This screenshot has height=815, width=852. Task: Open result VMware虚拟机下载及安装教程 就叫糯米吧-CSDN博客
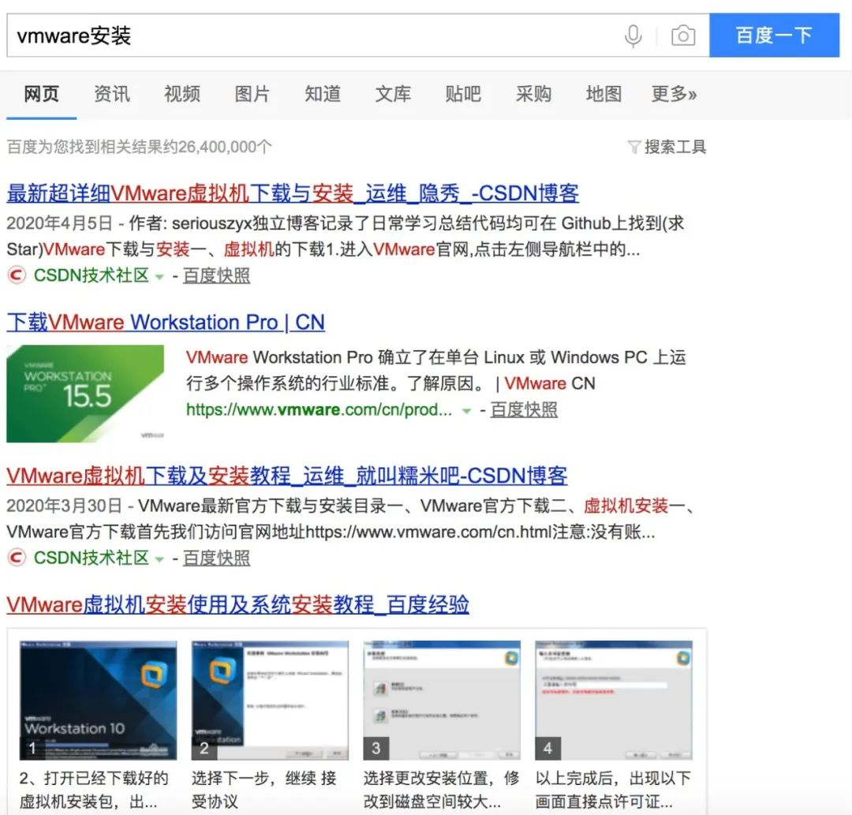(x=287, y=476)
